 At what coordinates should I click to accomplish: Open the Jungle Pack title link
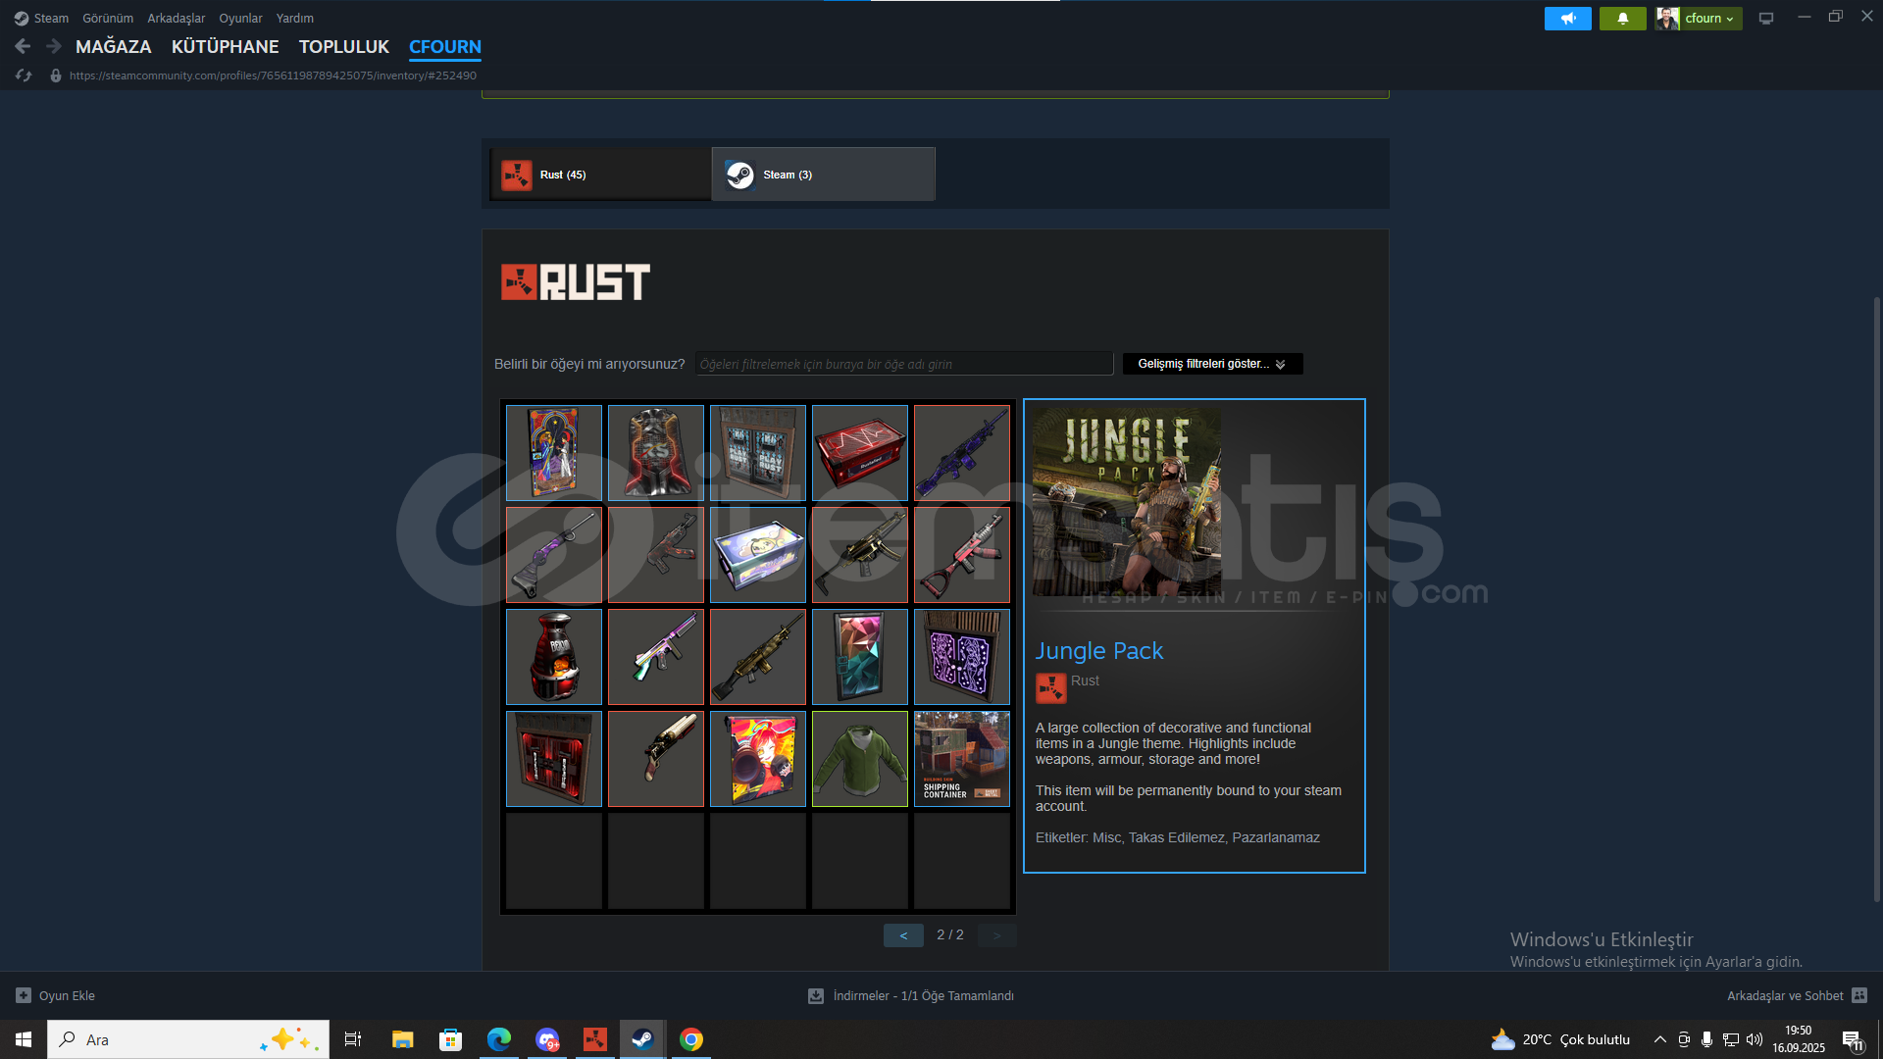tap(1099, 651)
